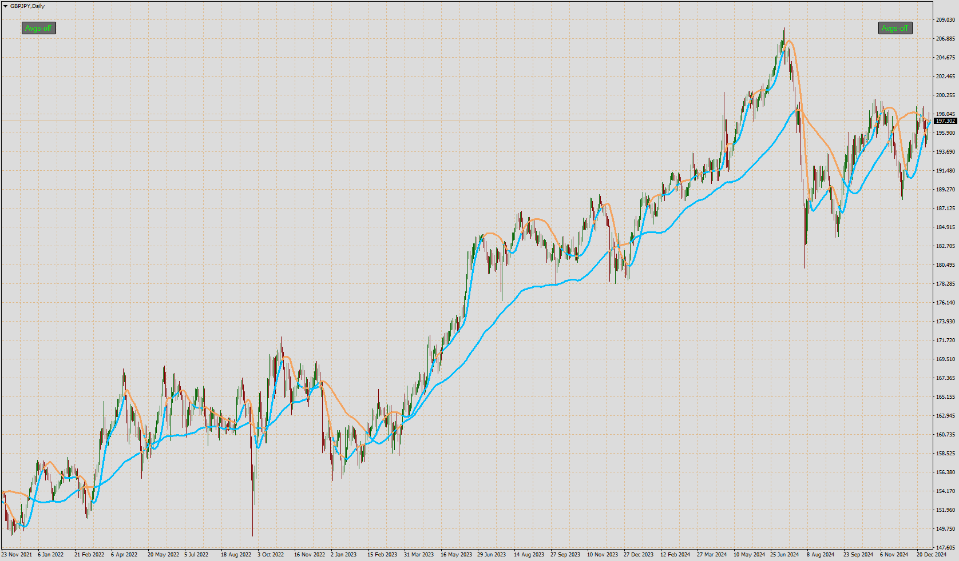
Task: Click the 182.705 price label
Action: coord(945,246)
